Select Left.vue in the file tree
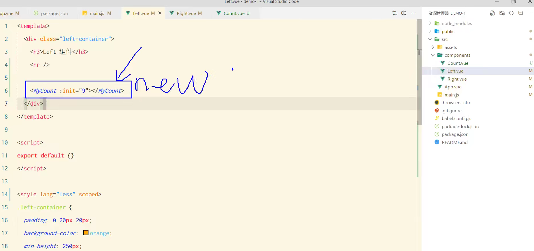 pos(455,71)
